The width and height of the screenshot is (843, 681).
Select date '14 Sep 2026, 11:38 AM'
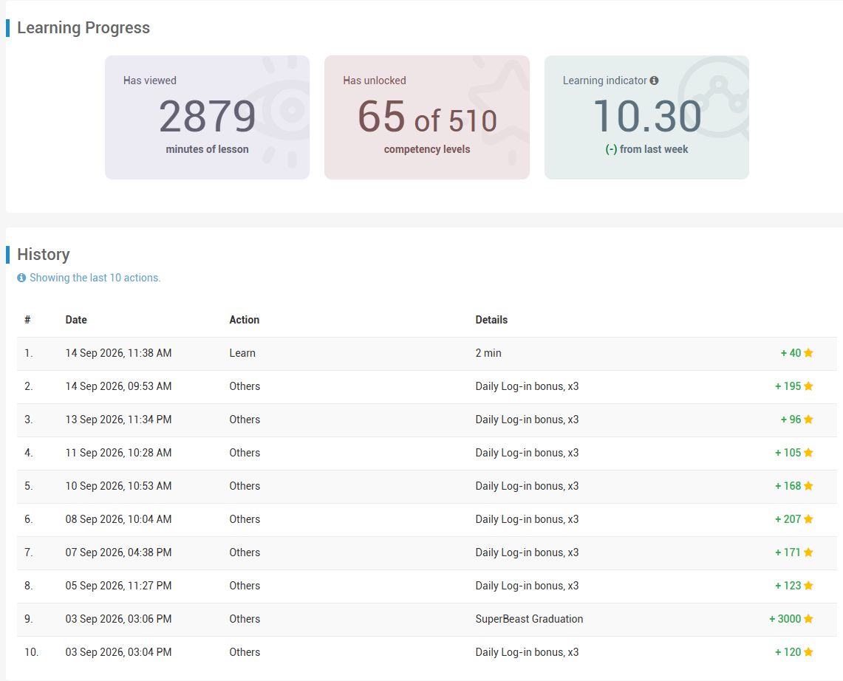pyautogui.click(x=118, y=353)
